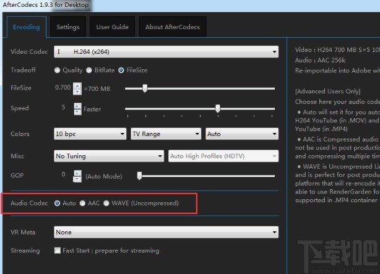Click the 'VR Meta' label
This screenshot has width=380, height=274.
[x=23, y=233]
